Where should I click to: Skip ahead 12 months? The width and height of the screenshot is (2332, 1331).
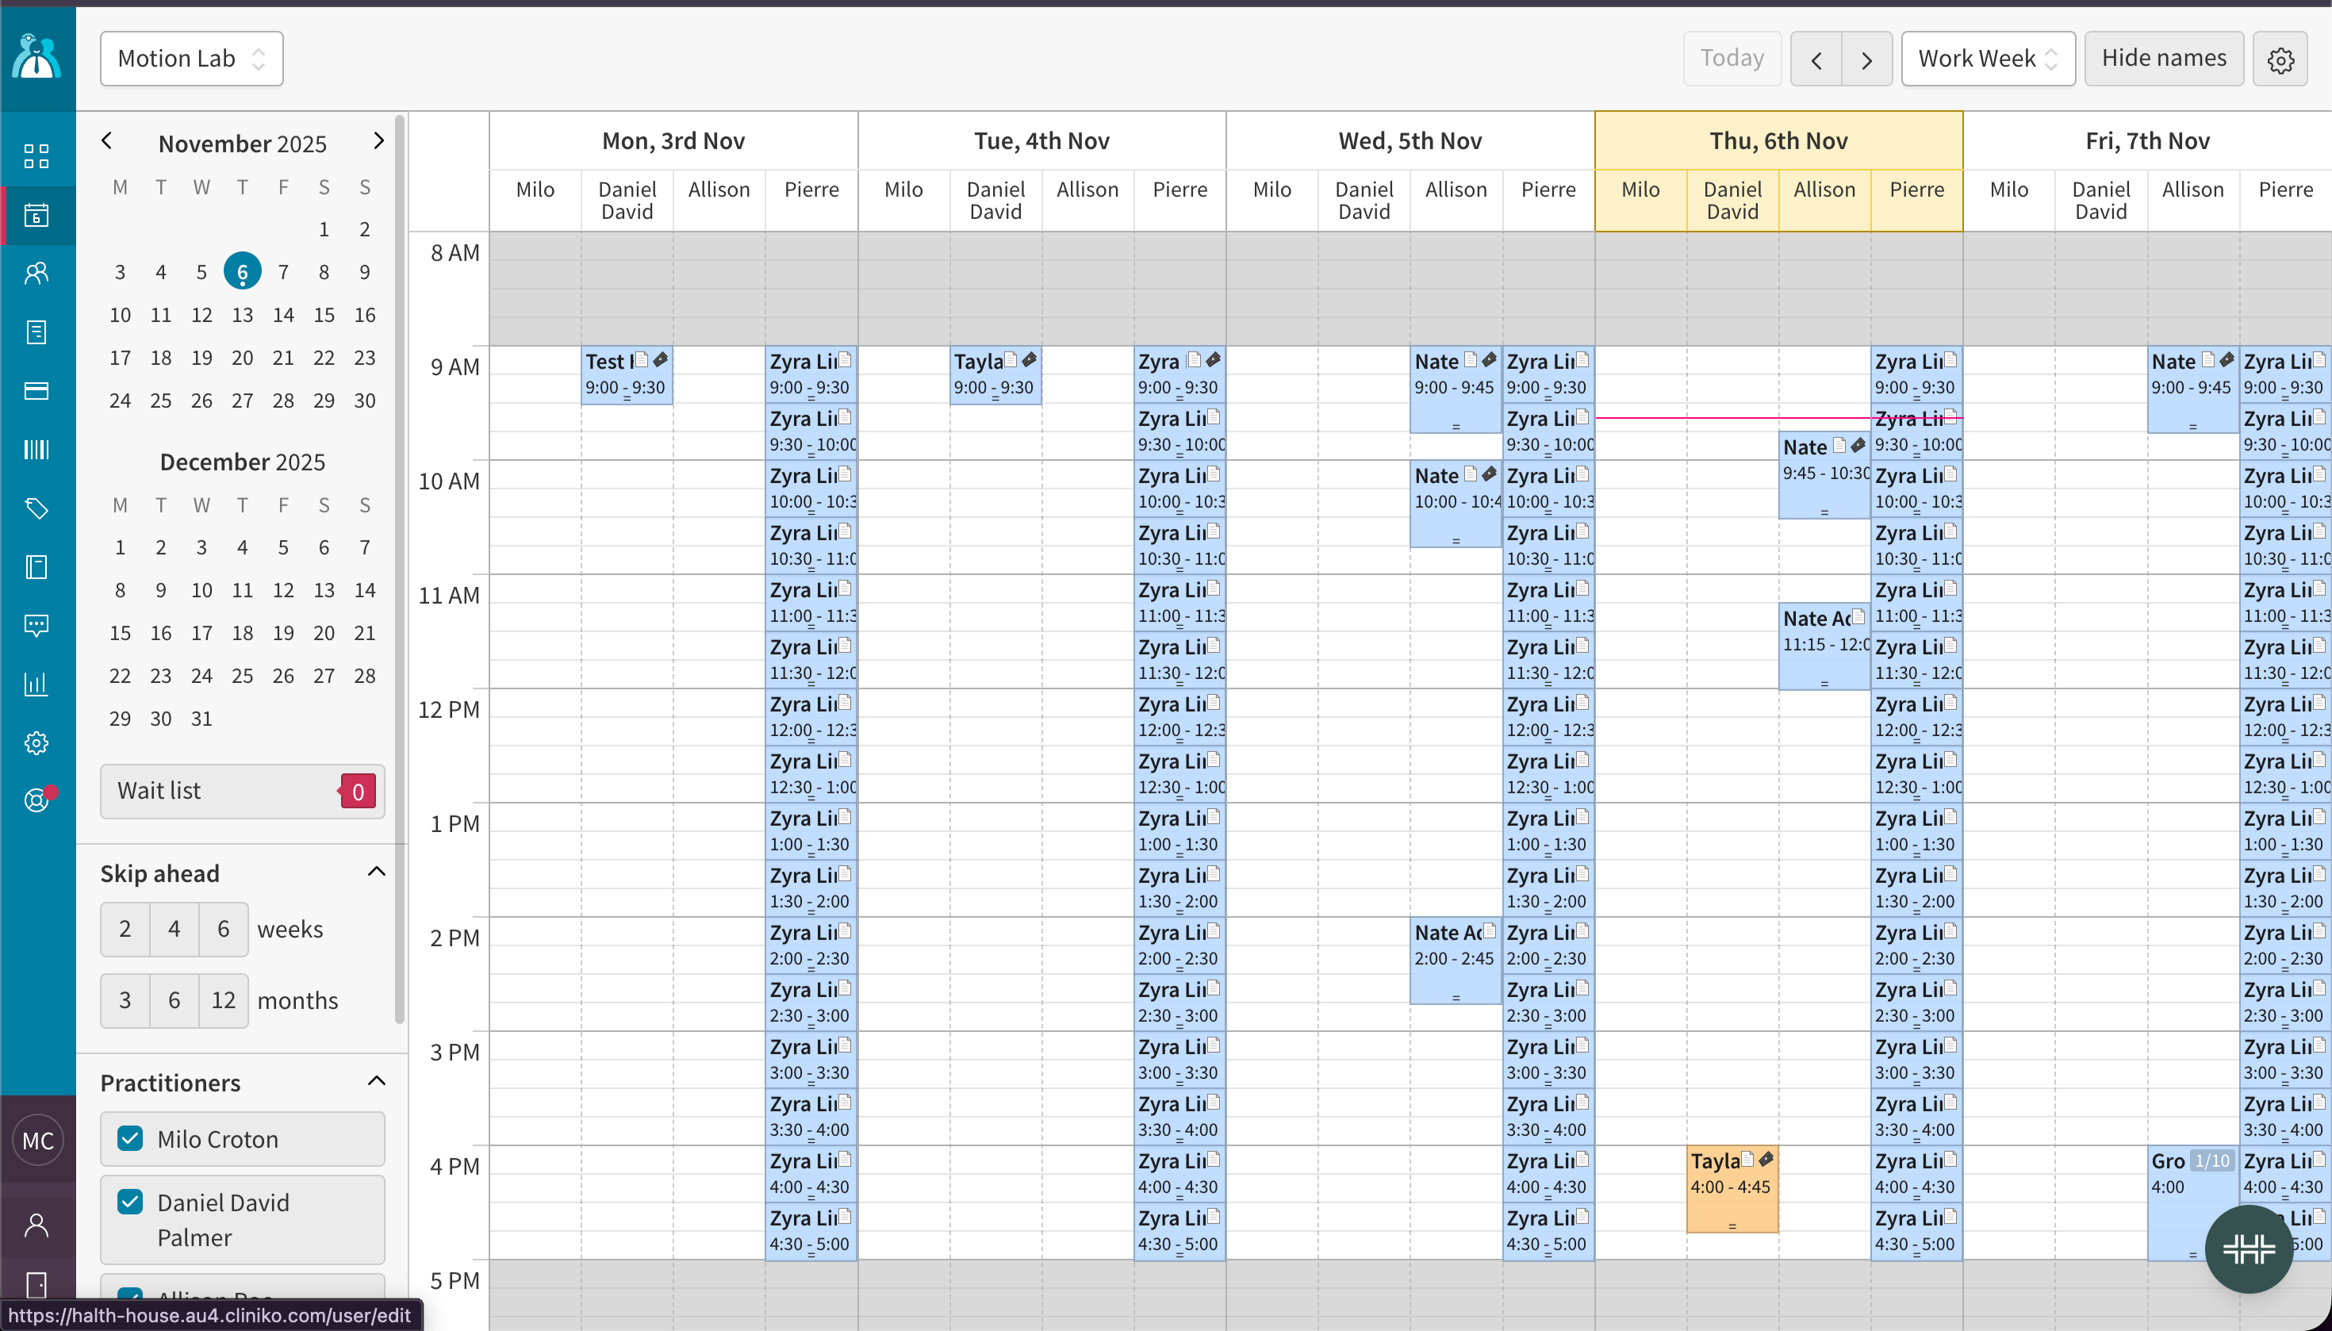point(223,1000)
